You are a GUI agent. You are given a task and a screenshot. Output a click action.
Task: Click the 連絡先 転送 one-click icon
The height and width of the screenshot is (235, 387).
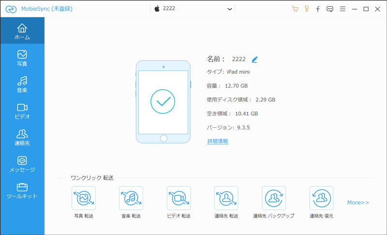tap(226, 198)
